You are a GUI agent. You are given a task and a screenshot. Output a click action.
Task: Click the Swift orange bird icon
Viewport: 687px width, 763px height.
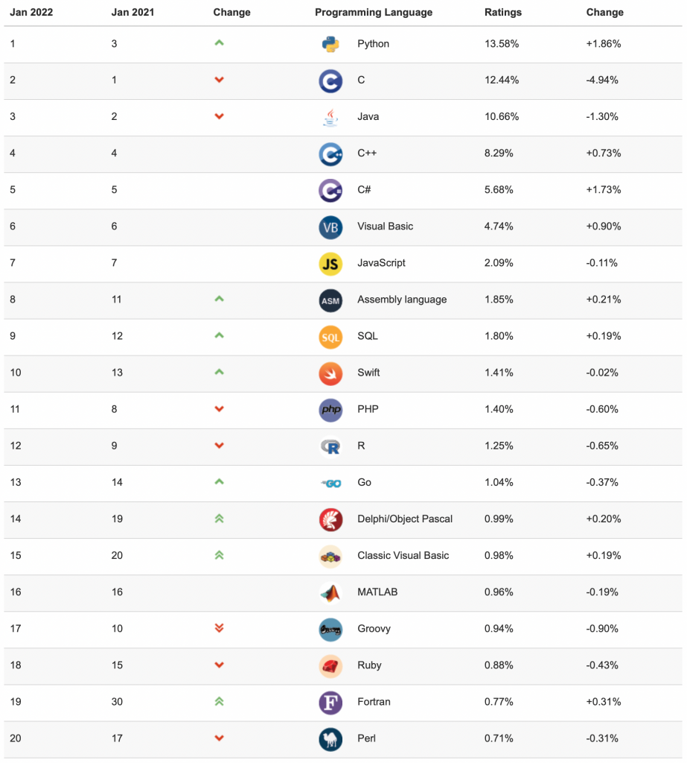tap(330, 373)
